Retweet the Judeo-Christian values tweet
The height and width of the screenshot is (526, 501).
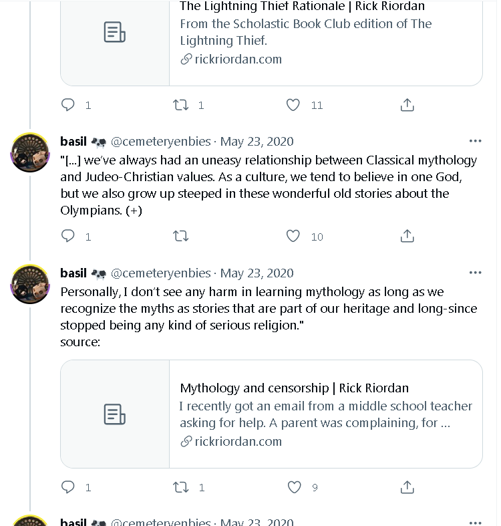(x=181, y=236)
